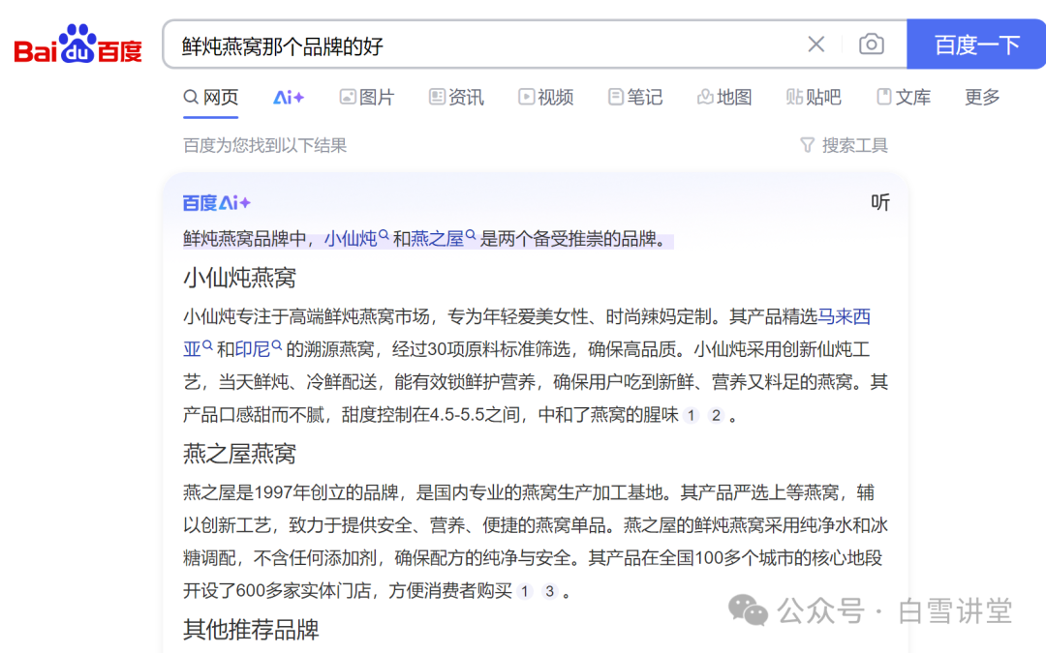Open the 印尼 keyword link
The image size is (1046, 653).
click(259, 348)
